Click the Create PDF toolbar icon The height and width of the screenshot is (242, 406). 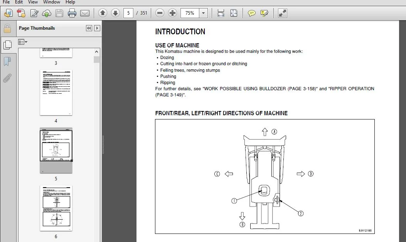click(21, 13)
